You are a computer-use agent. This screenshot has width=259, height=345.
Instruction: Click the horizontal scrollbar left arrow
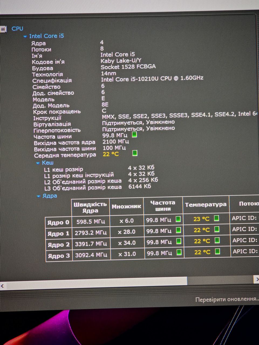coord(2,286)
